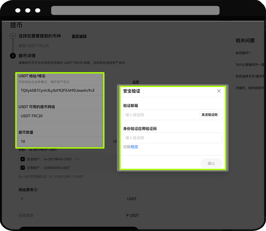Focus the 身份验证应用验证码 input field

pyautogui.click(x=172, y=138)
